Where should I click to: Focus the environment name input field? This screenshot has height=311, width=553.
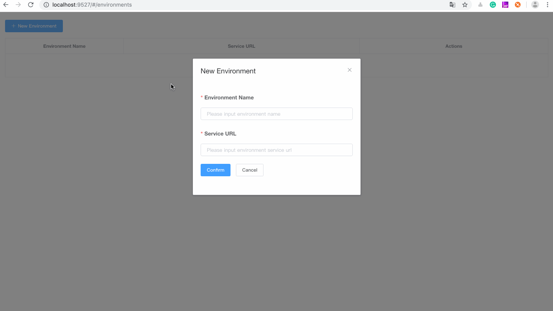coord(276,114)
